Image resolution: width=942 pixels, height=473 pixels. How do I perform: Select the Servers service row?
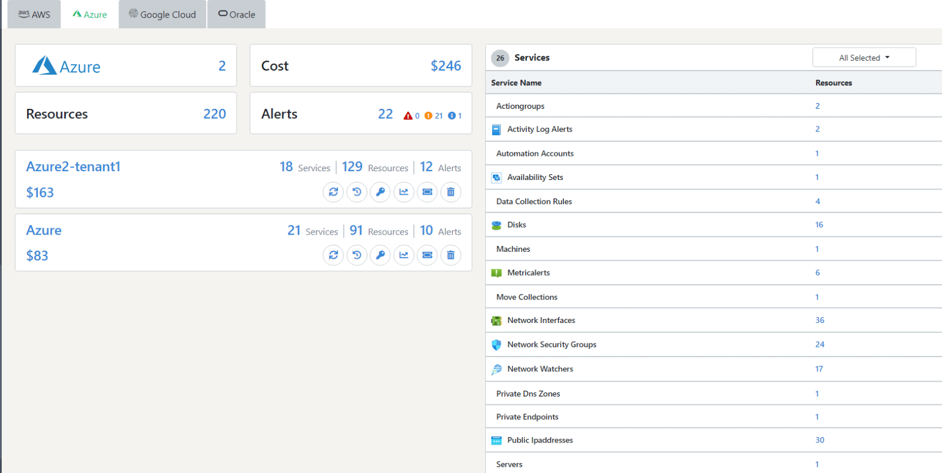tap(714, 464)
